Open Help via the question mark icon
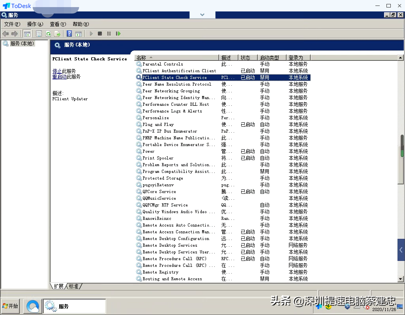Viewport: 405px width, 315px height. (69, 34)
